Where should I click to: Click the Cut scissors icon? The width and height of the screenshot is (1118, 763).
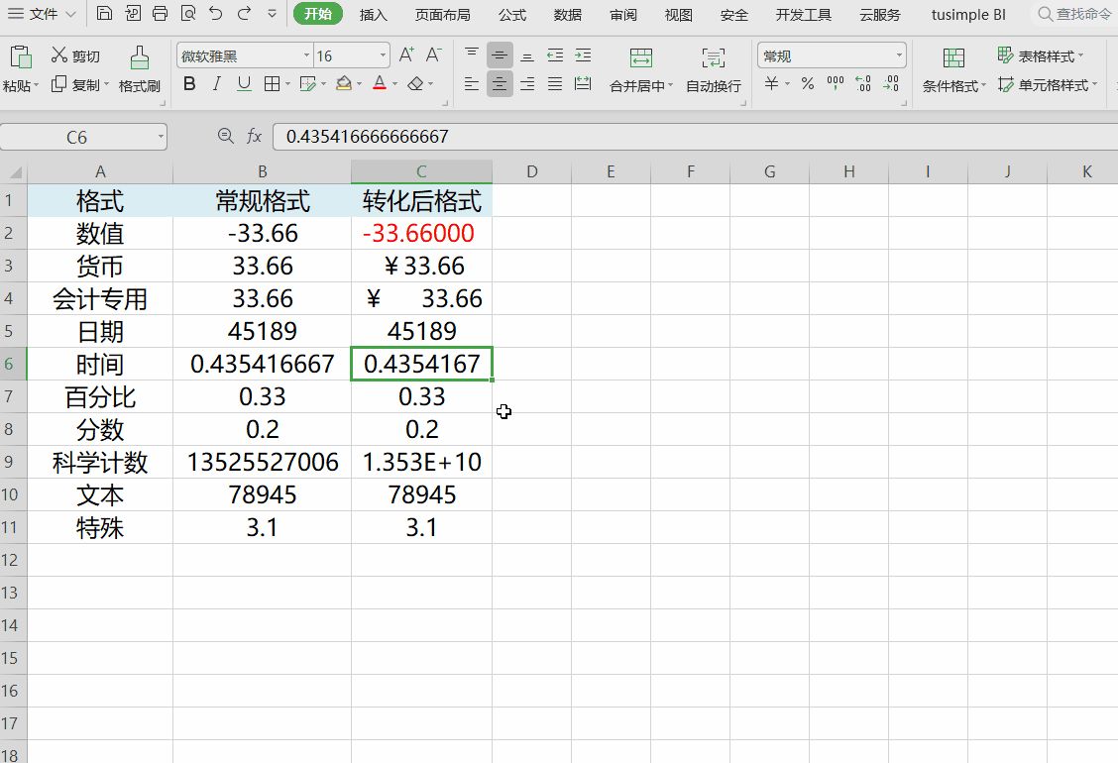tap(59, 55)
